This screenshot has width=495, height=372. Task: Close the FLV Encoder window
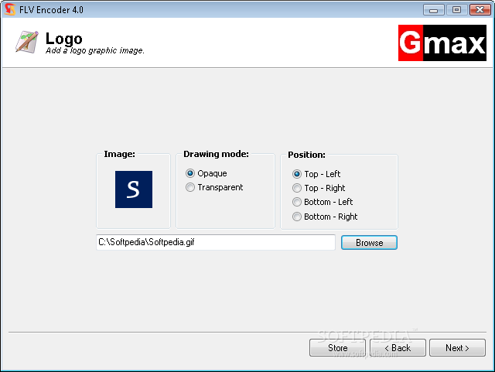point(480,10)
